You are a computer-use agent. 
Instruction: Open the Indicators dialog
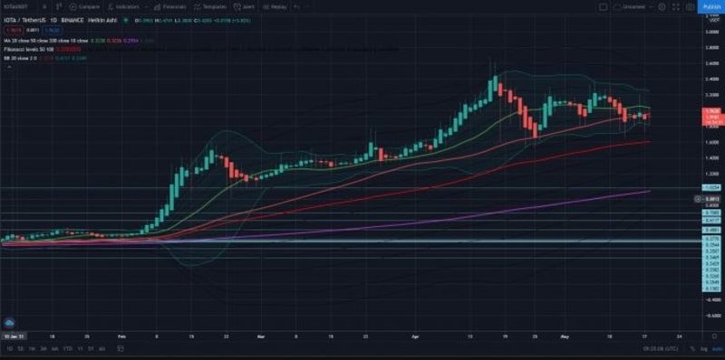click(123, 7)
